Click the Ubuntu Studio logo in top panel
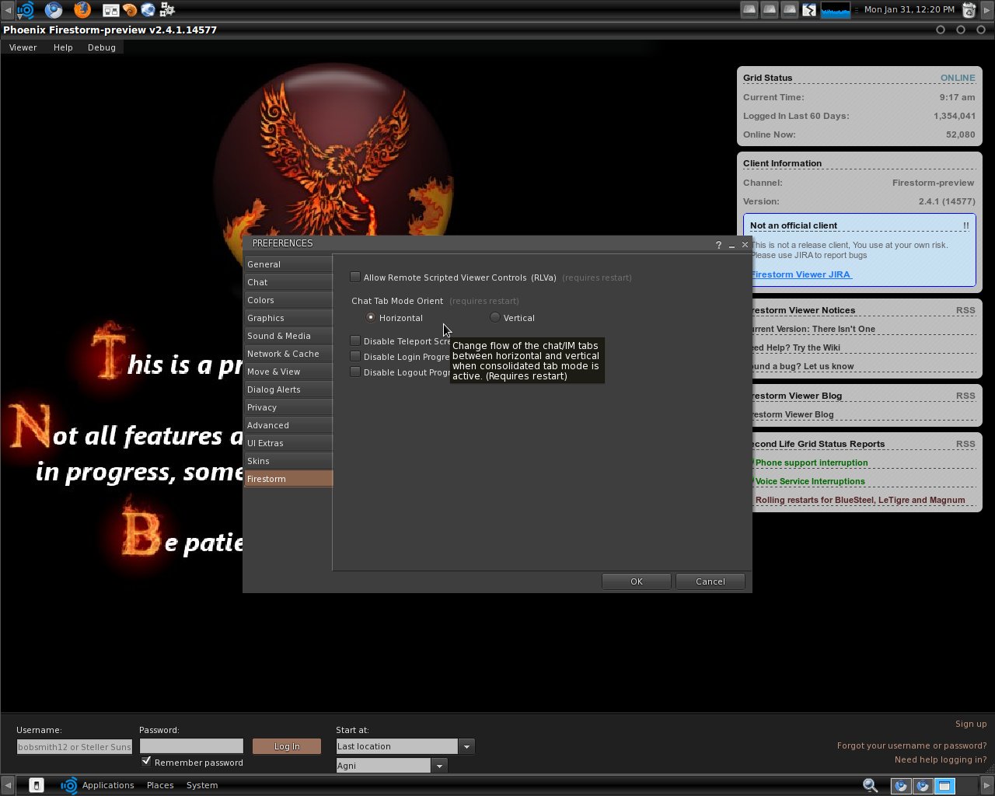 [26, 10]
